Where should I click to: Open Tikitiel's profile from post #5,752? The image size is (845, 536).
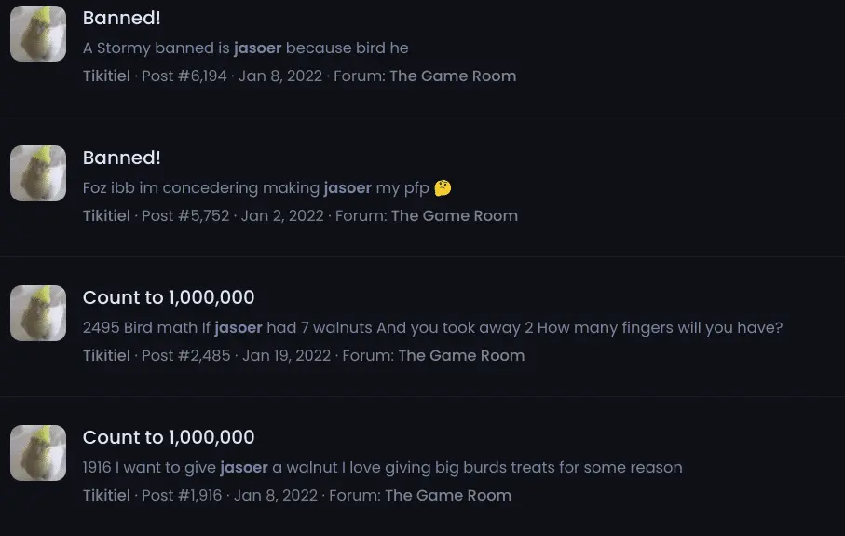[106, 216]
